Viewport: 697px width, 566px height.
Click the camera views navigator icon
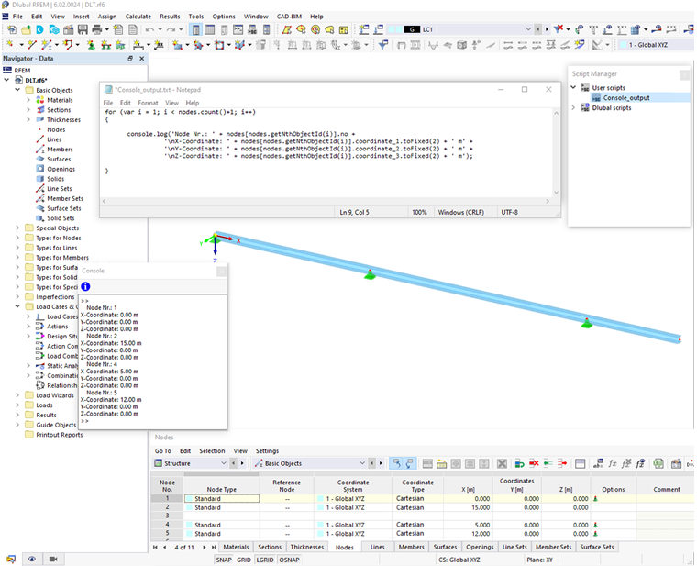click(x=53, y=559)
